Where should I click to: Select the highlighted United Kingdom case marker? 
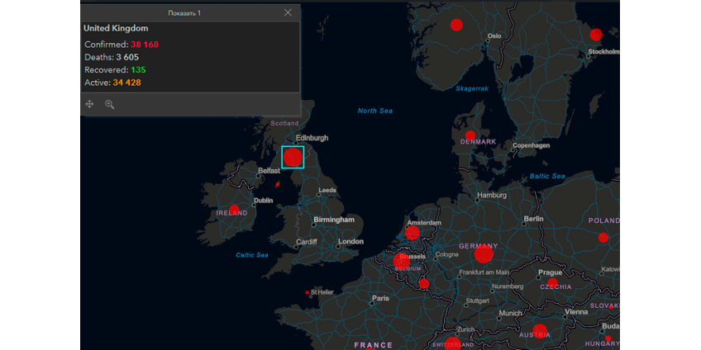(x=293, y=157)
